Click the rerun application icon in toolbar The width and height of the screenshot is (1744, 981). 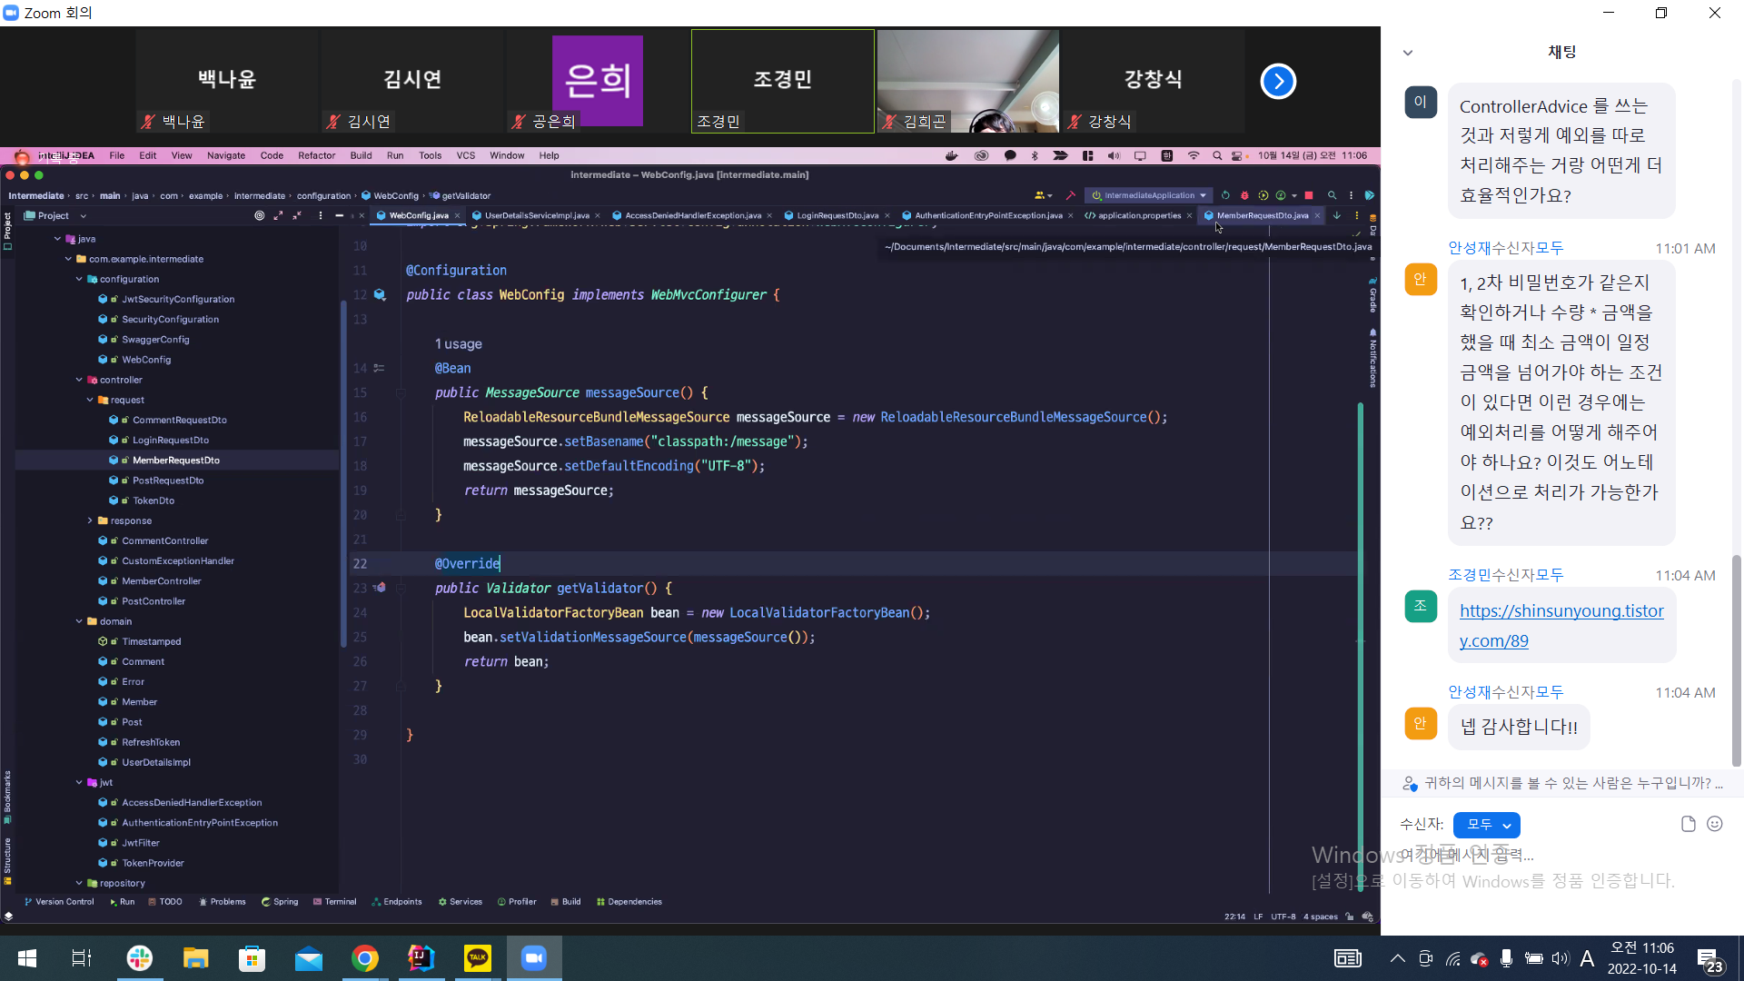(1225, 195)
